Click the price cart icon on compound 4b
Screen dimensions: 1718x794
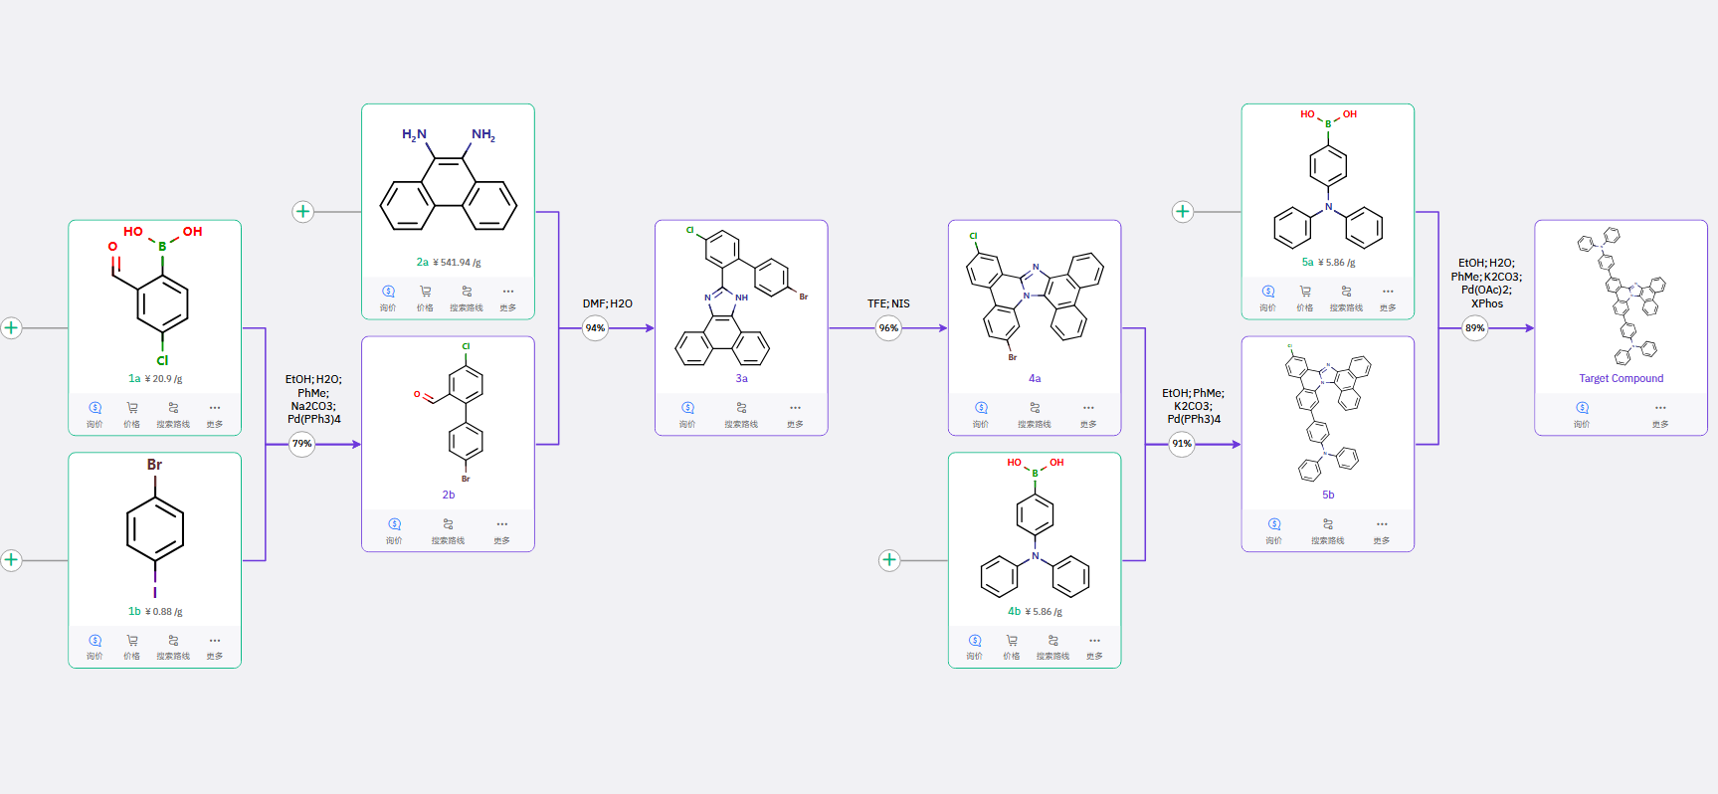[x=1012, y=641]
